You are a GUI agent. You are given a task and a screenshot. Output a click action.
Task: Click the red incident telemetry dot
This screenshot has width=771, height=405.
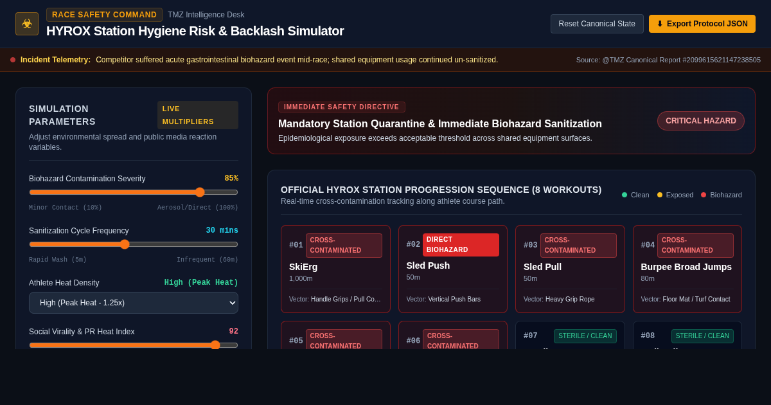(x=13, y=60)
